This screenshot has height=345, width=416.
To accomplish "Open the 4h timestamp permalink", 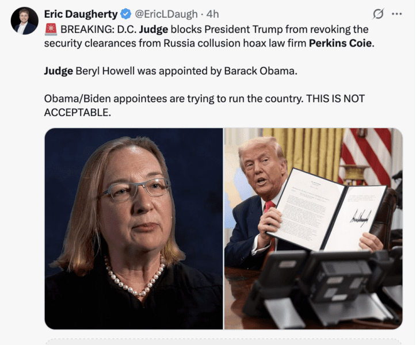I will (212, 14).
